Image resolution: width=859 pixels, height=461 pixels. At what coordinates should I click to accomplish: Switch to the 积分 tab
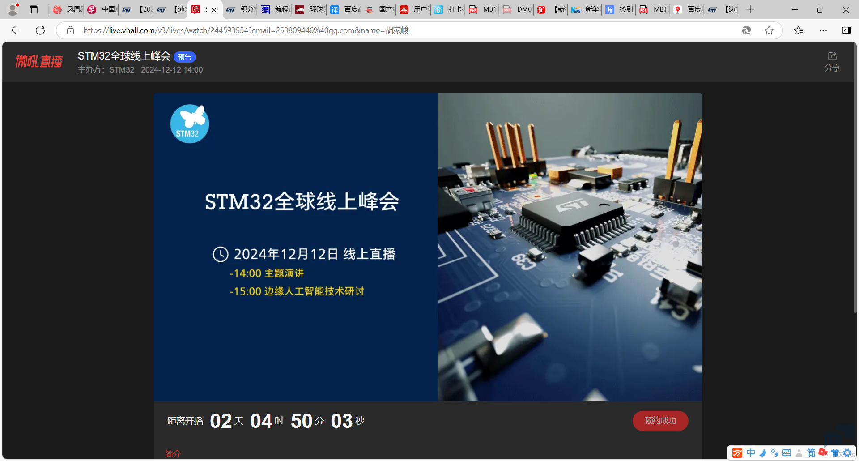pyautogui.click(x=240, y=9)
